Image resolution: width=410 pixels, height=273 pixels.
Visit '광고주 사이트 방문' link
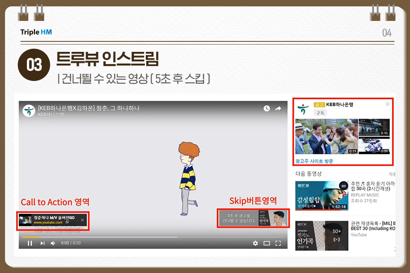pyautogui.click(x=314, y=161)
